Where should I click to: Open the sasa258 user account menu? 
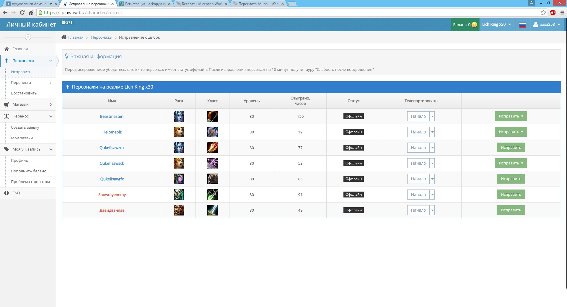(x=547, y=25)
